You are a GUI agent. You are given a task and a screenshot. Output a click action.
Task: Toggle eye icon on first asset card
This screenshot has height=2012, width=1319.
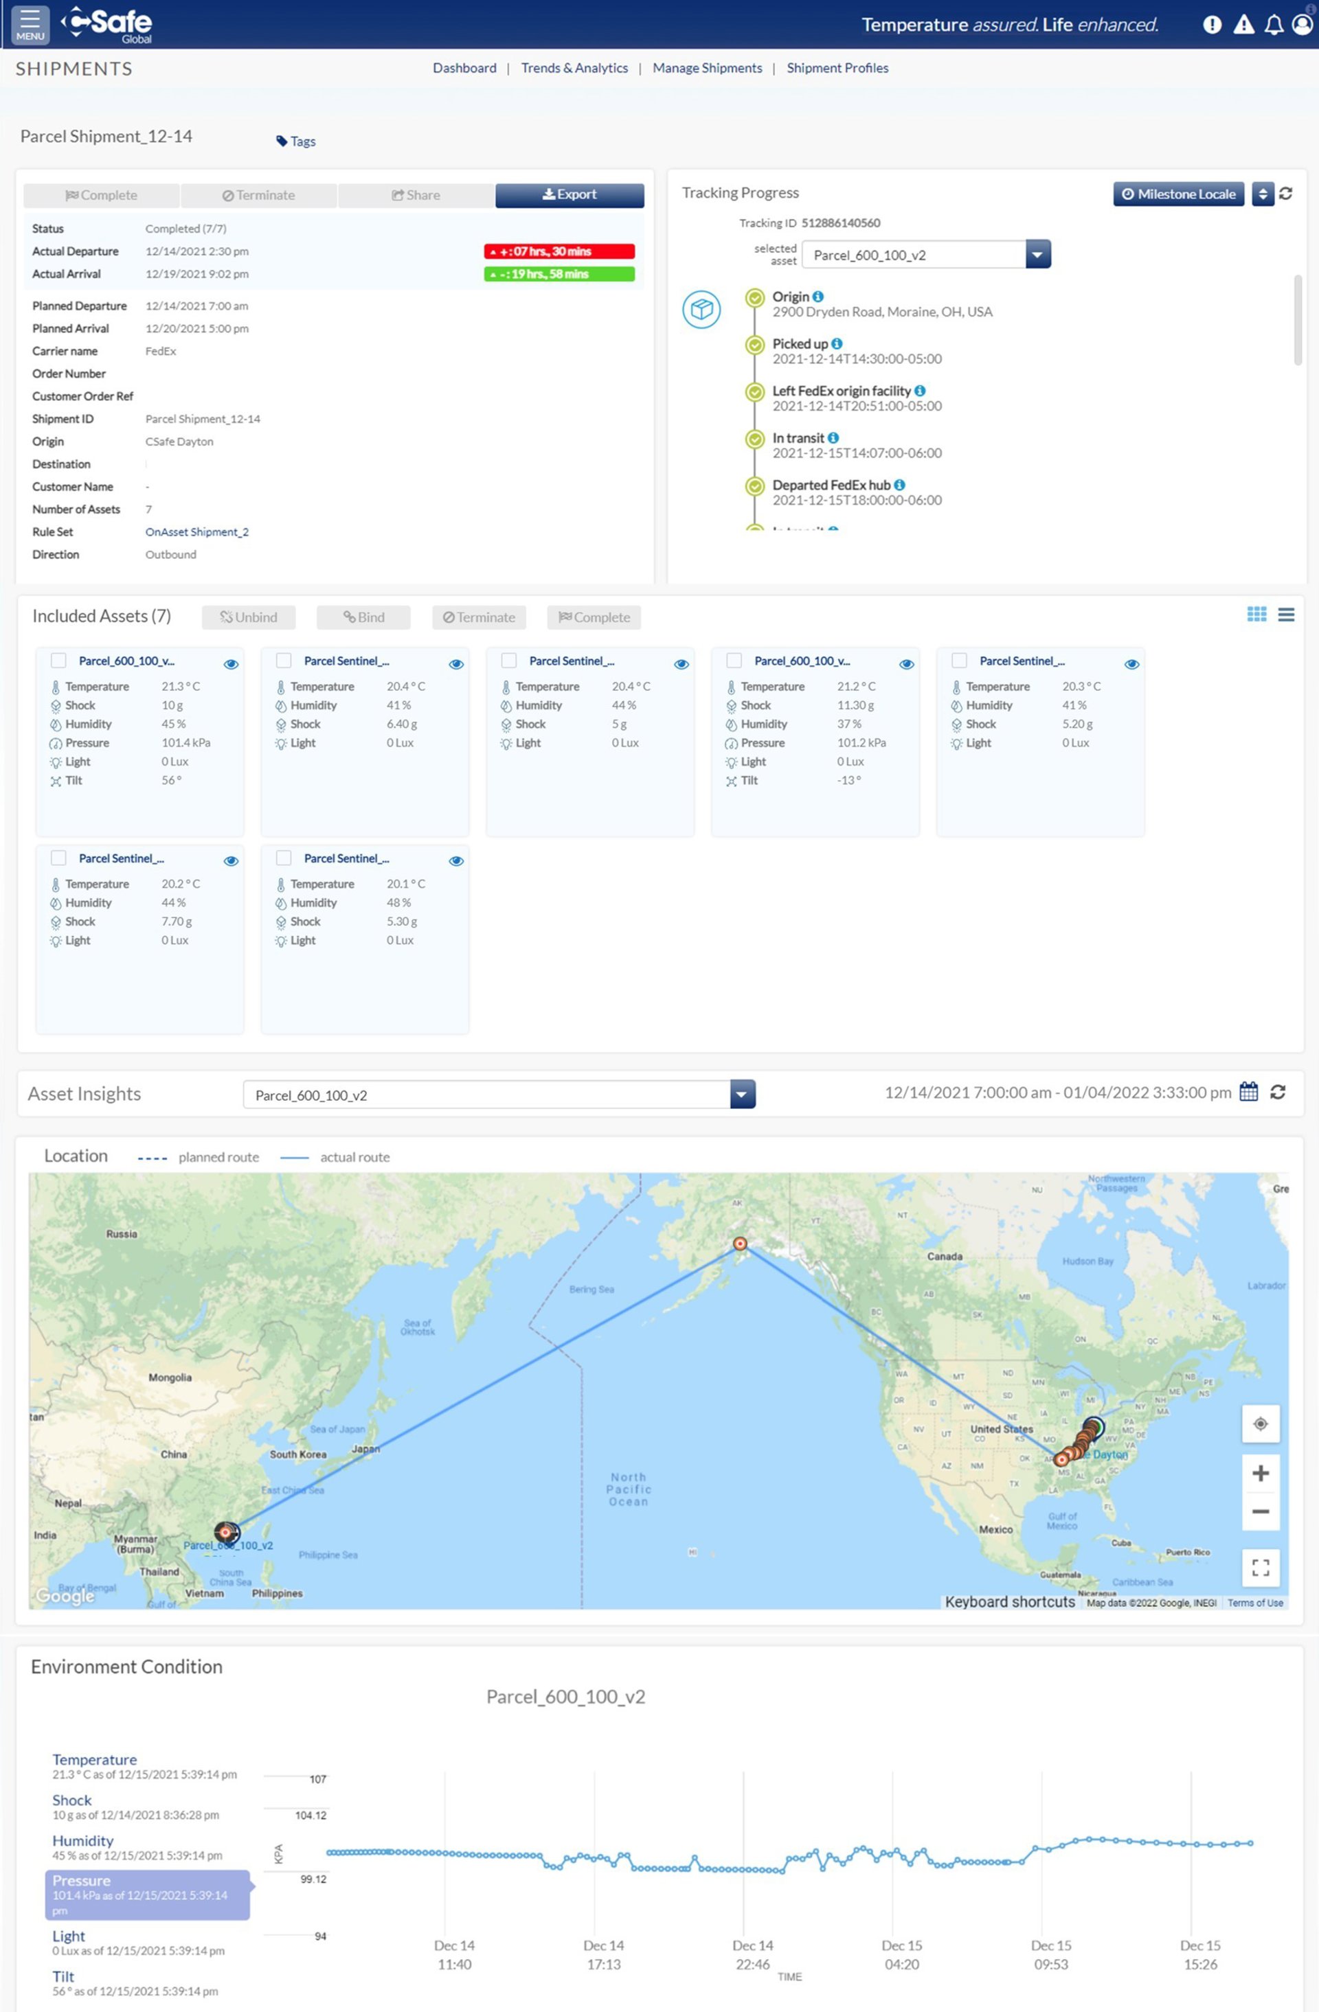231,663
